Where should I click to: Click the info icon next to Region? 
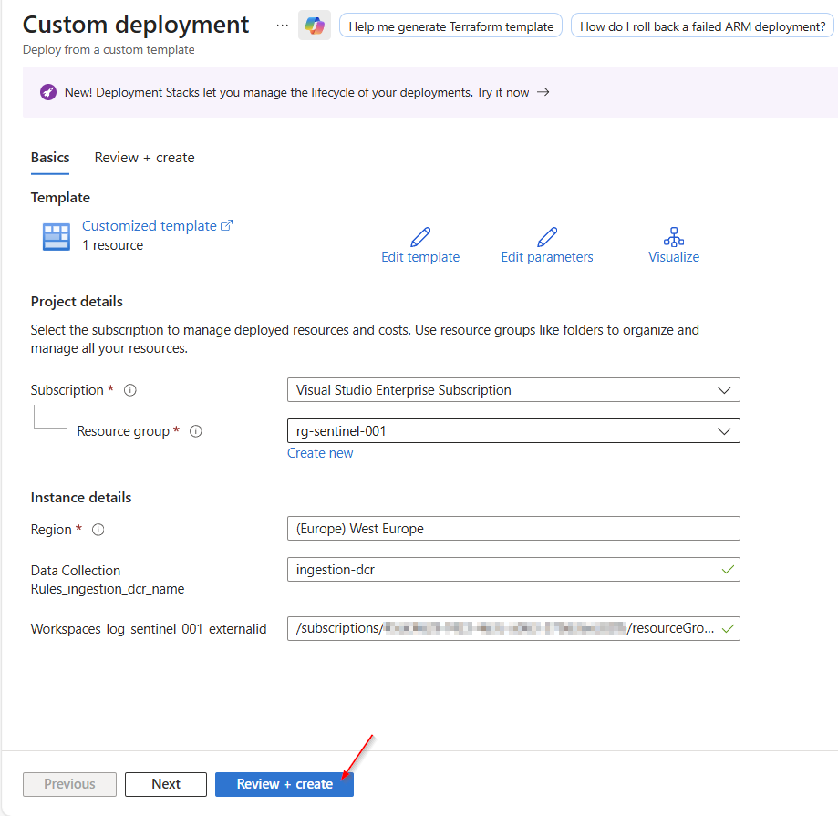tap(98, 530)
